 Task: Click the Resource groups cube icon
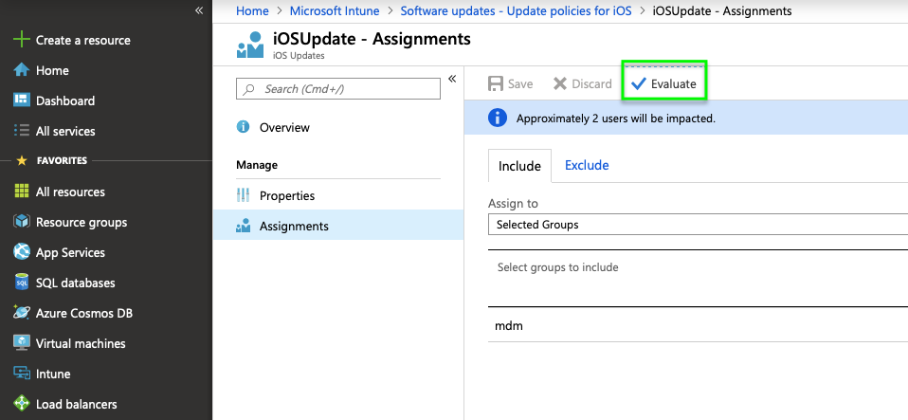tap(22, 222)
